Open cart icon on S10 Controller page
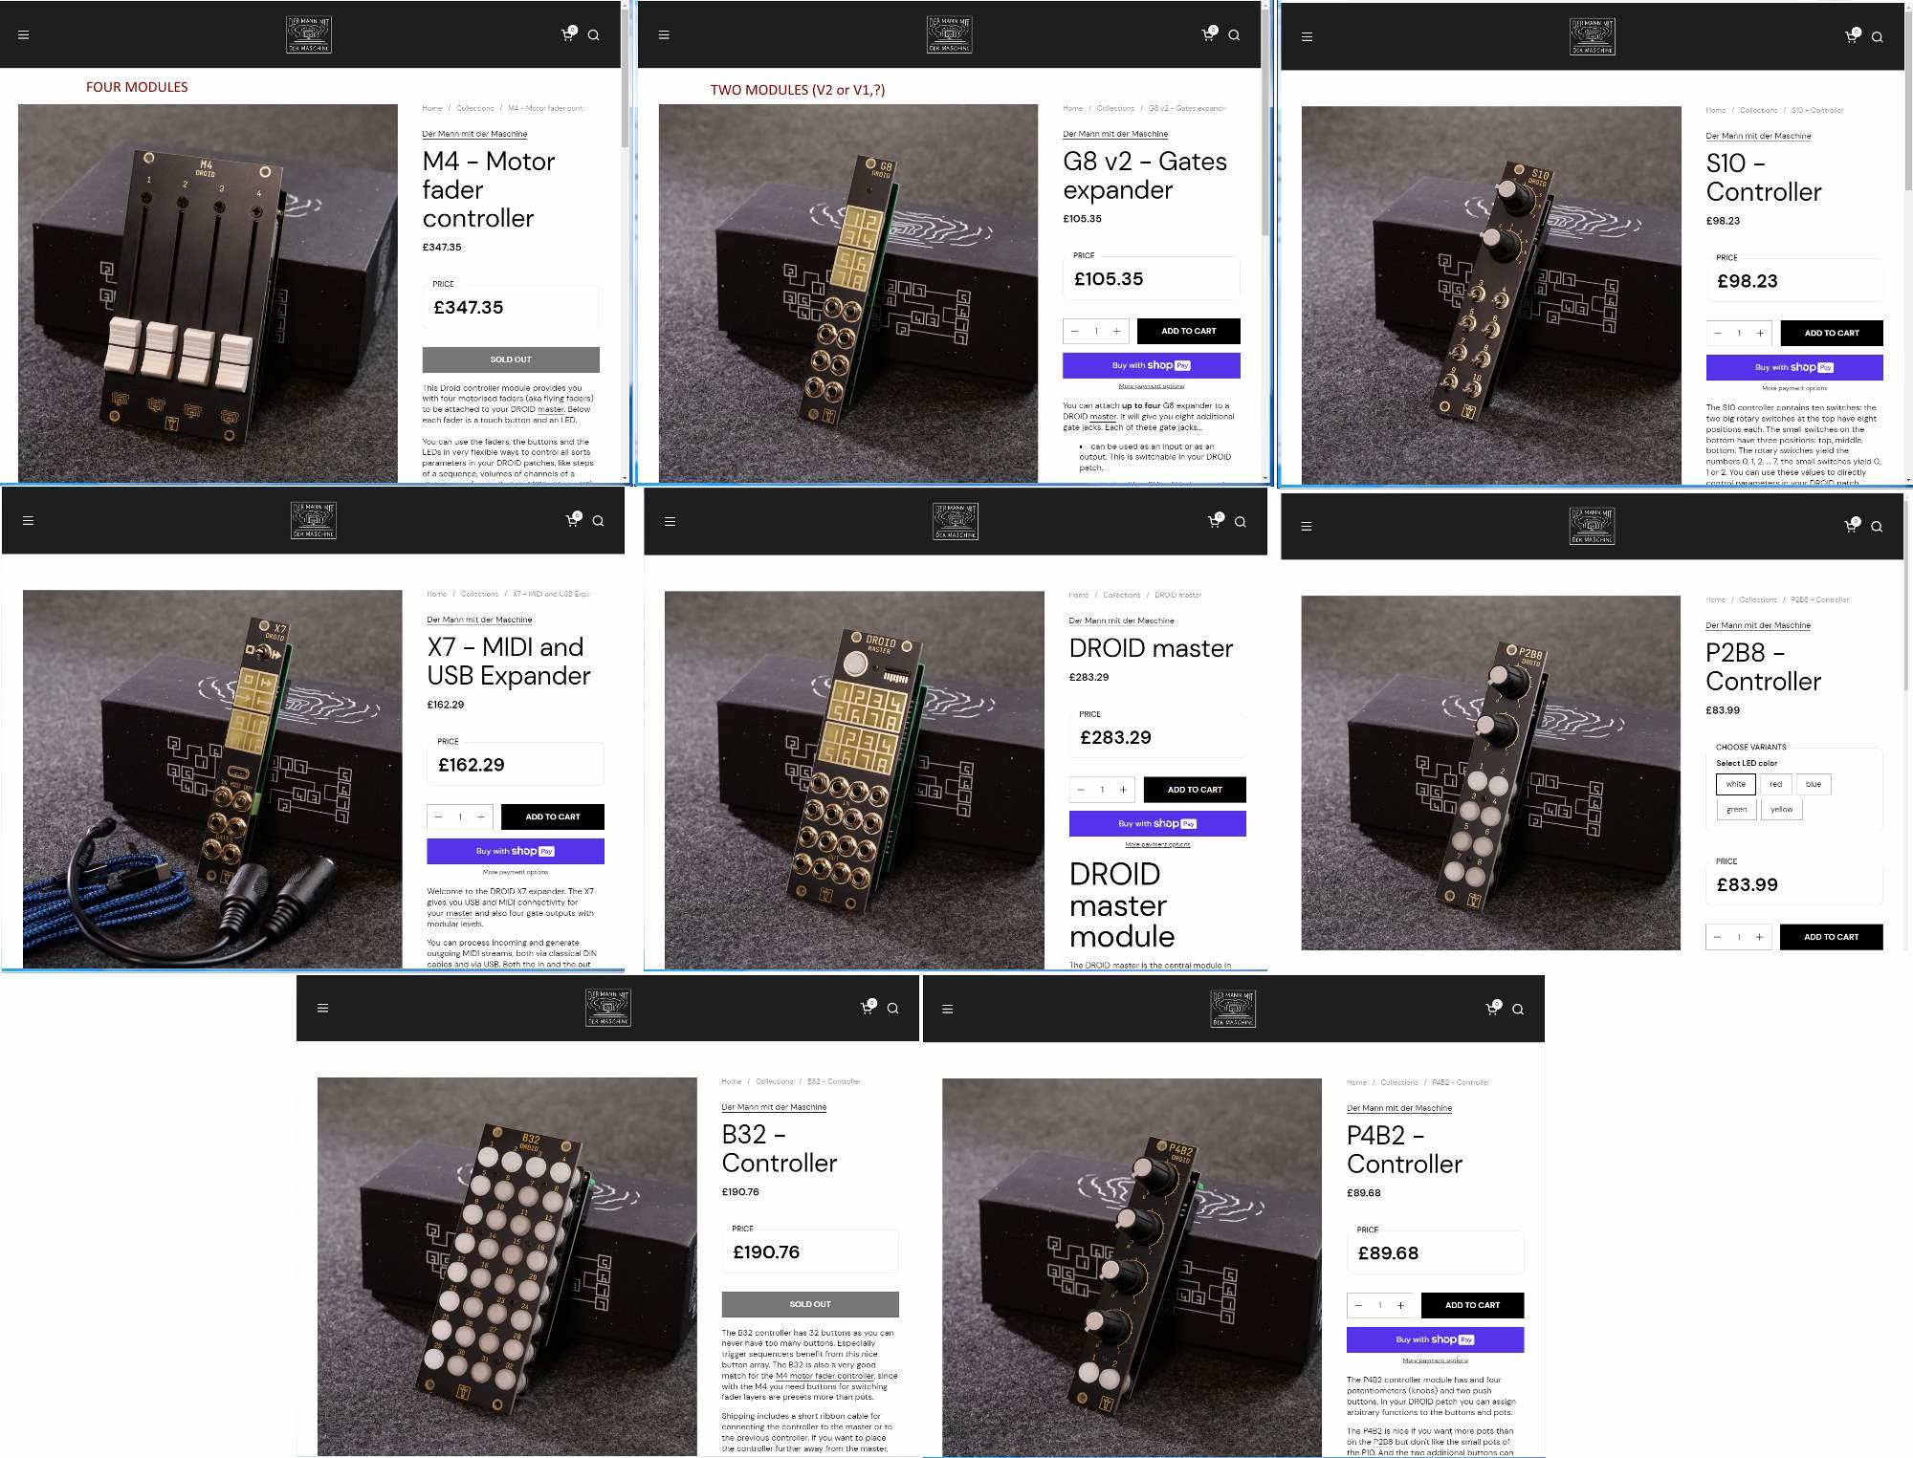Viewport: 1913px width, 1458px height. click(1852, 36)
